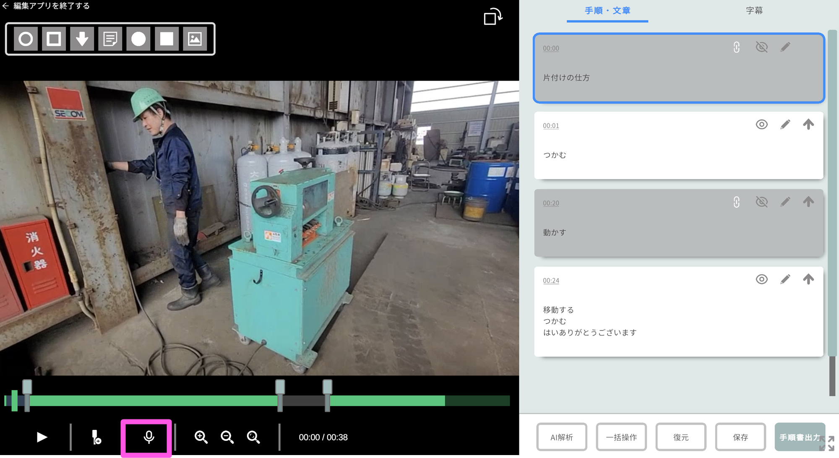Select the filled circle annotation tool
The width and height of the screenshot is (839, 458).
(138, 39)
